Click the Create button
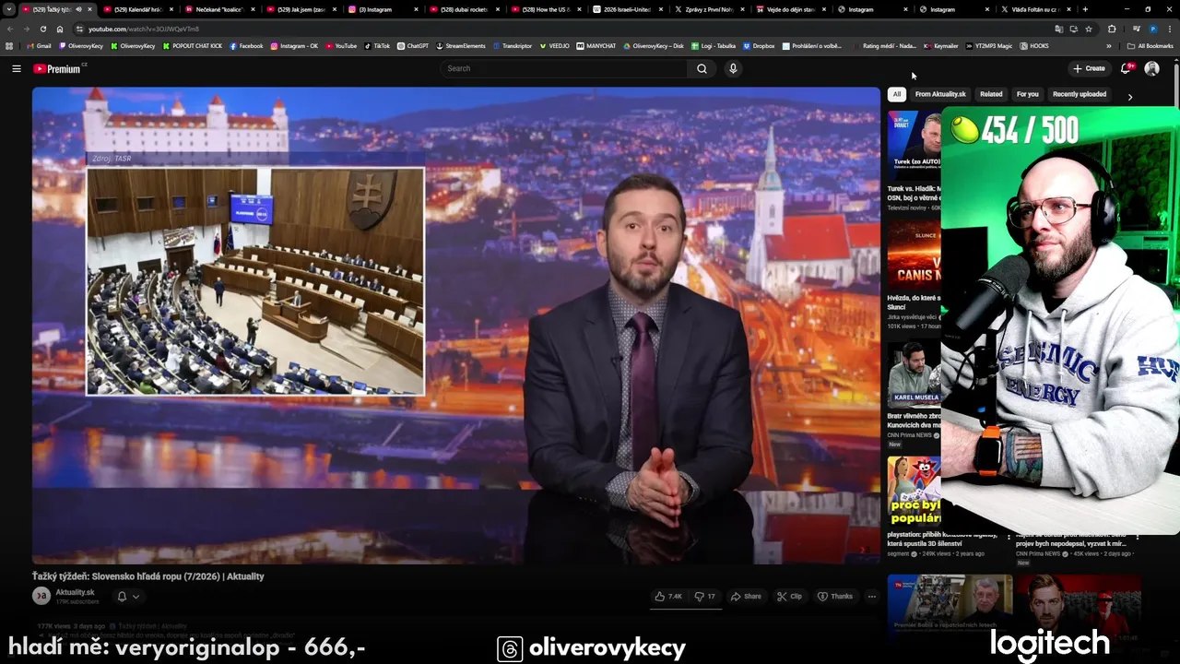Image resolution: width=1180 pixels, height=664 pixels. point(1089,68)
